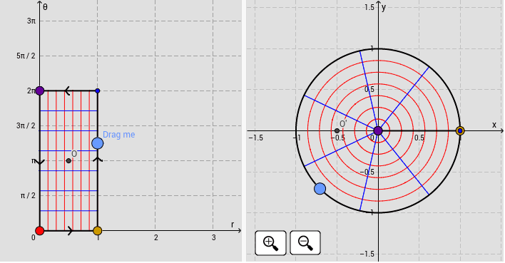Click the gold ringed point at x=1
Screen dimensions: 505x263
[x=460, y=130]
